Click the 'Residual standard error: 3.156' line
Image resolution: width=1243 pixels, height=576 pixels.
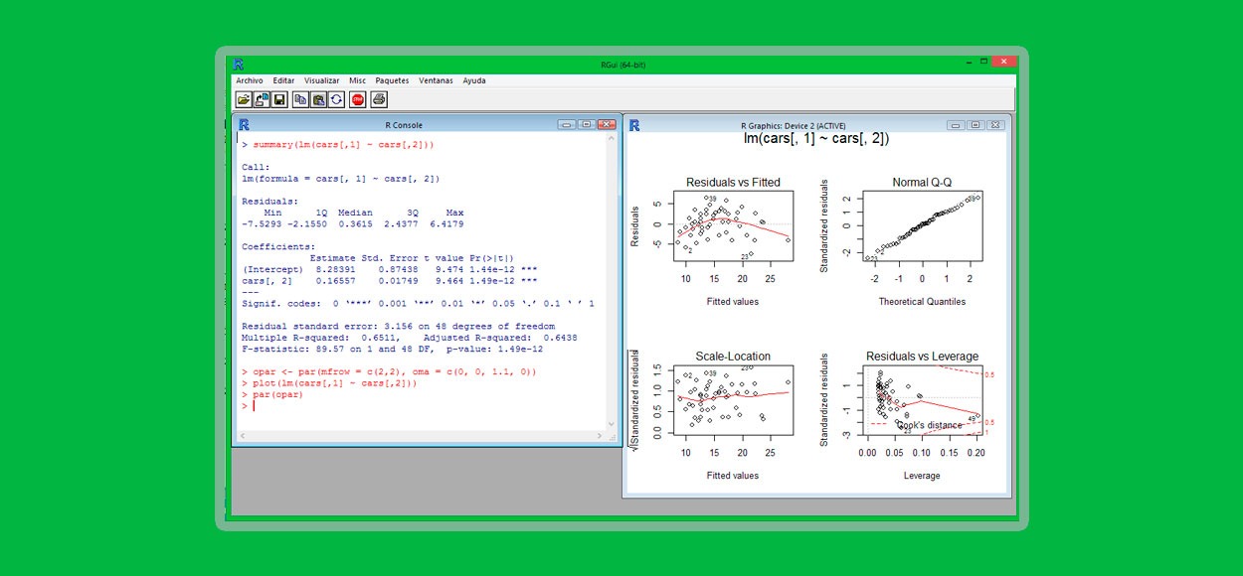coord(398,326)
